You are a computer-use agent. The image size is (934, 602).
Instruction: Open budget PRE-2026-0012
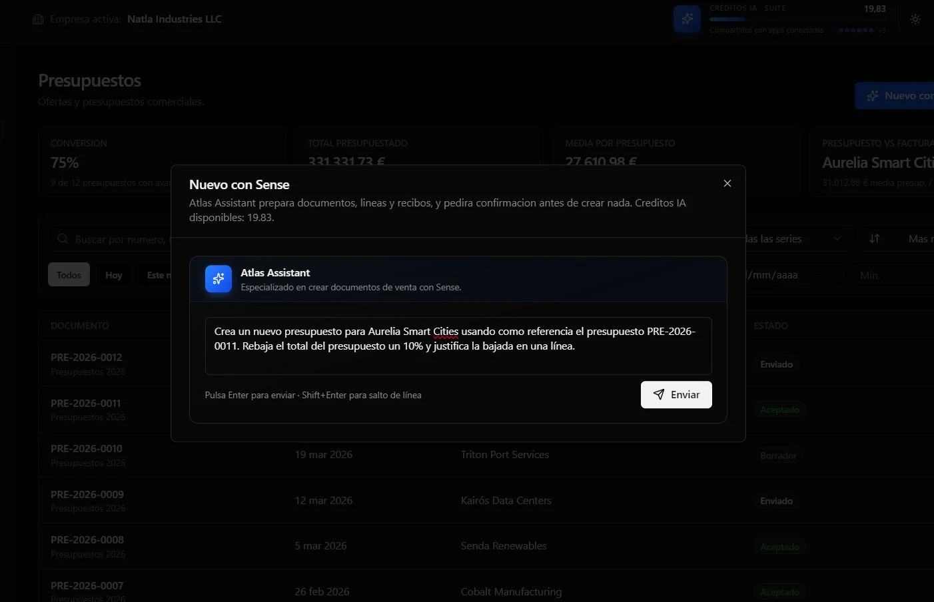pos(87,357)
